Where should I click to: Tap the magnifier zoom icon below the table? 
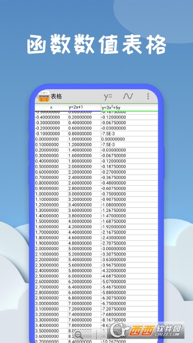click(x=79, y=335)
